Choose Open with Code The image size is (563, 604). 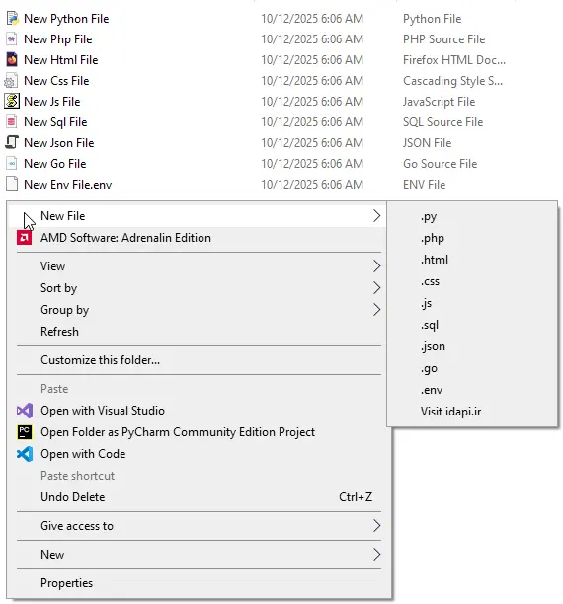[197, 454]
